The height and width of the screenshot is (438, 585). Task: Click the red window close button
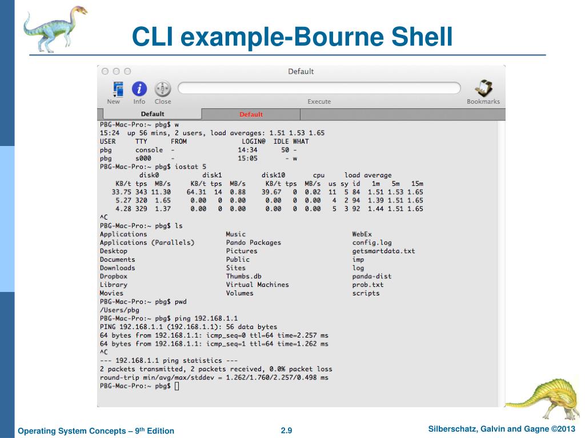(105, 71)
